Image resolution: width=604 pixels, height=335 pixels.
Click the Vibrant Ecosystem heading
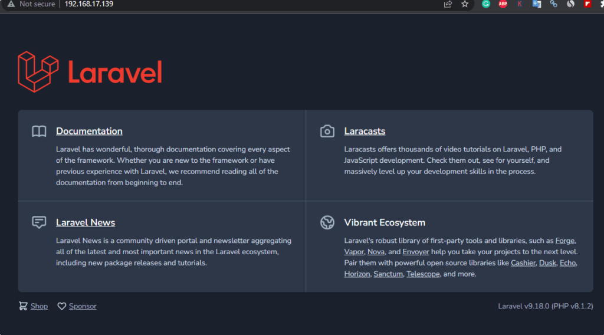point(385,222)
